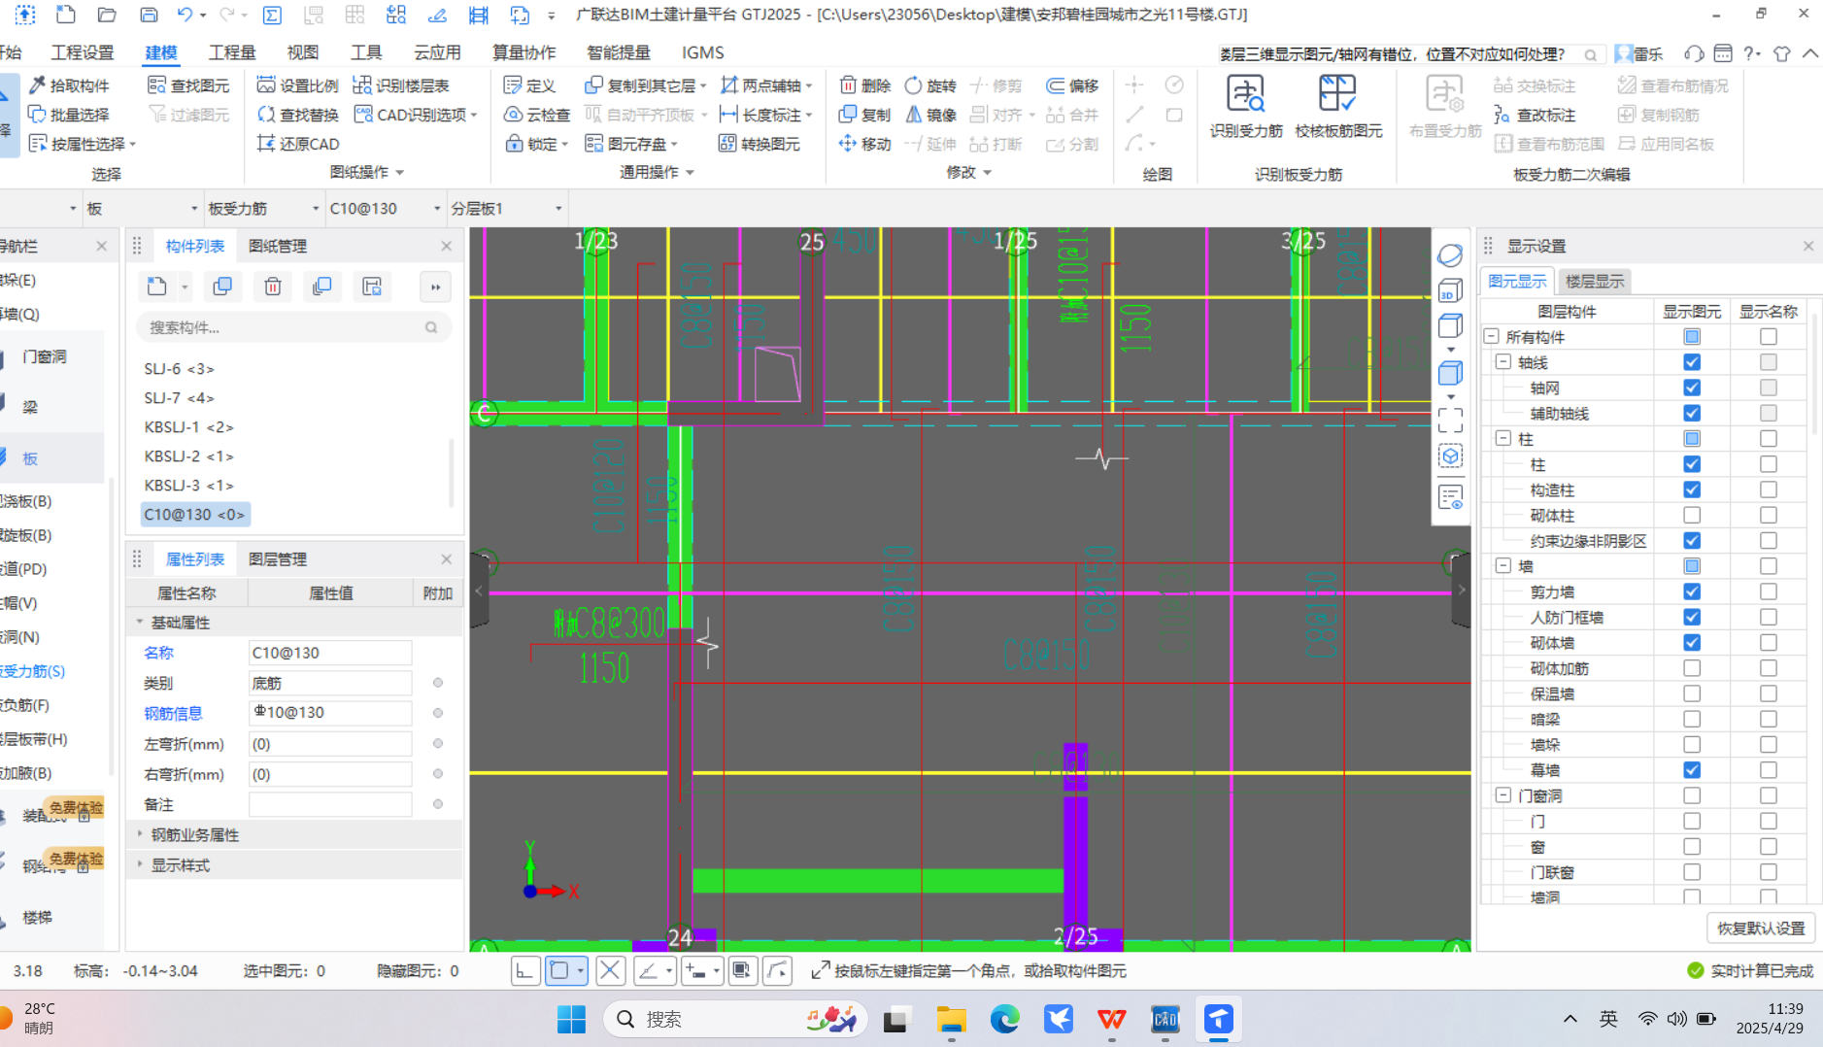Image resolution: width=1823 pixels, height=1047 pixels.
Task: Click the 删除 delete tool
Action: point(864,85)
